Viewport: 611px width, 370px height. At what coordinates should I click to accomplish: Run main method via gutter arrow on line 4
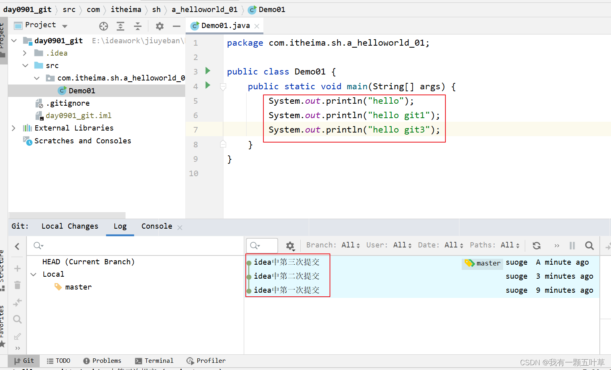[x=208, y=85]
